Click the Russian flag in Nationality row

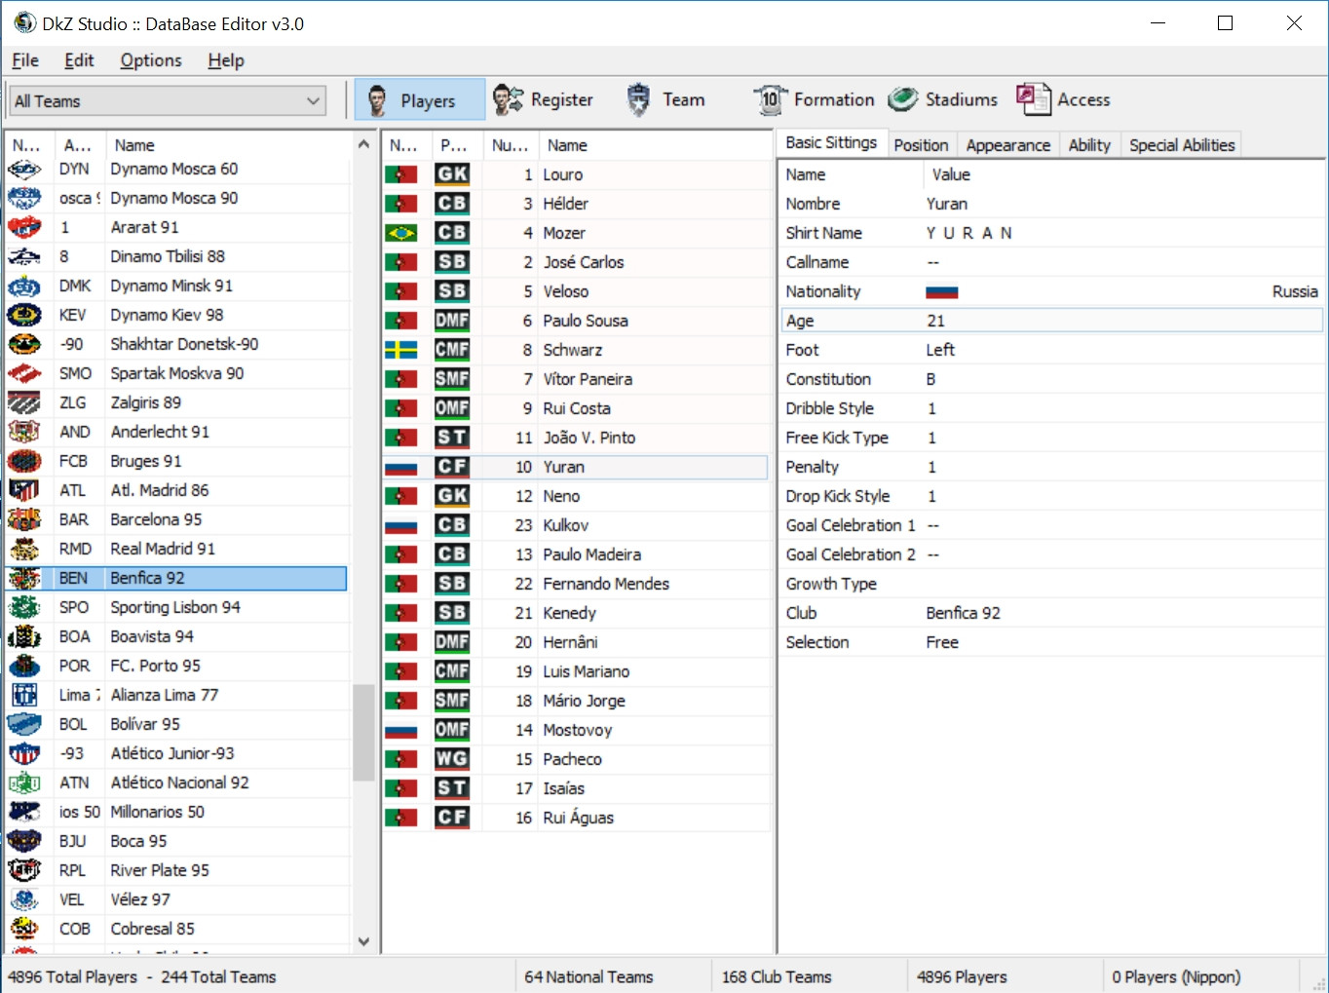(941, 291)
